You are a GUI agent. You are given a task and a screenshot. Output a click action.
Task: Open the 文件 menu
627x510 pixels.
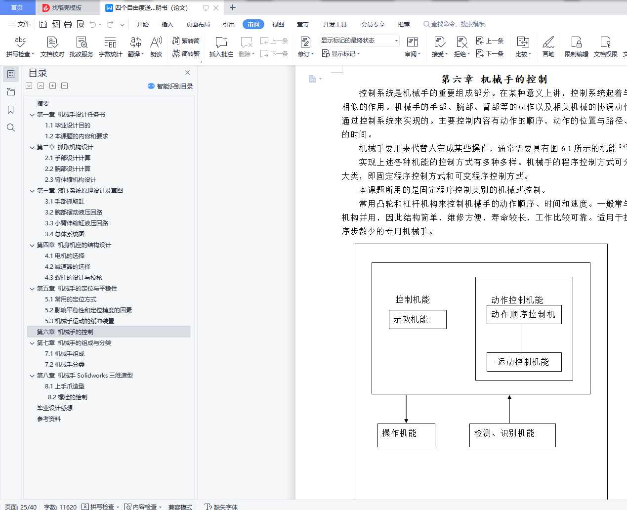[19, 24]
